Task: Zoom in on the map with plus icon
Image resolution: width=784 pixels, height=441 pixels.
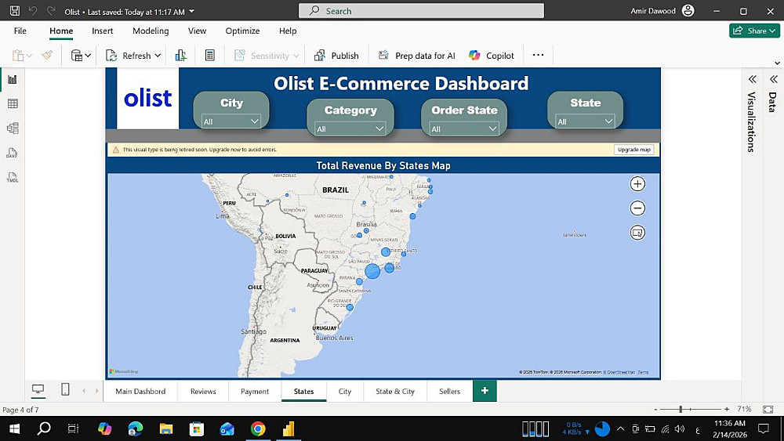Action: [x=637, y=184]
